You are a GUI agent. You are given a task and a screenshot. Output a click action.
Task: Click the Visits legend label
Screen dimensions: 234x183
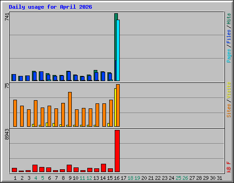pos(229,90)
